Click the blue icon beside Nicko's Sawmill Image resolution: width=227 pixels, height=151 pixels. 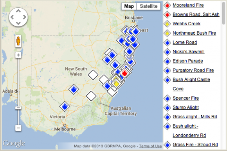[x=168, y=52]
